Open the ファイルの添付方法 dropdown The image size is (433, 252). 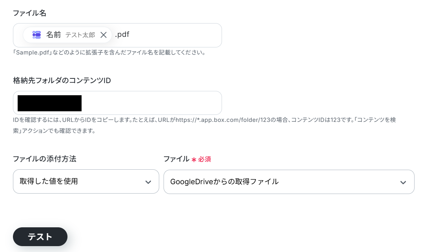[86, 181]
